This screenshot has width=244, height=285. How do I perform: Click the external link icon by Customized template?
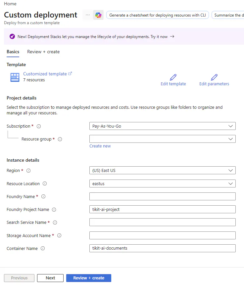(70, 74)
